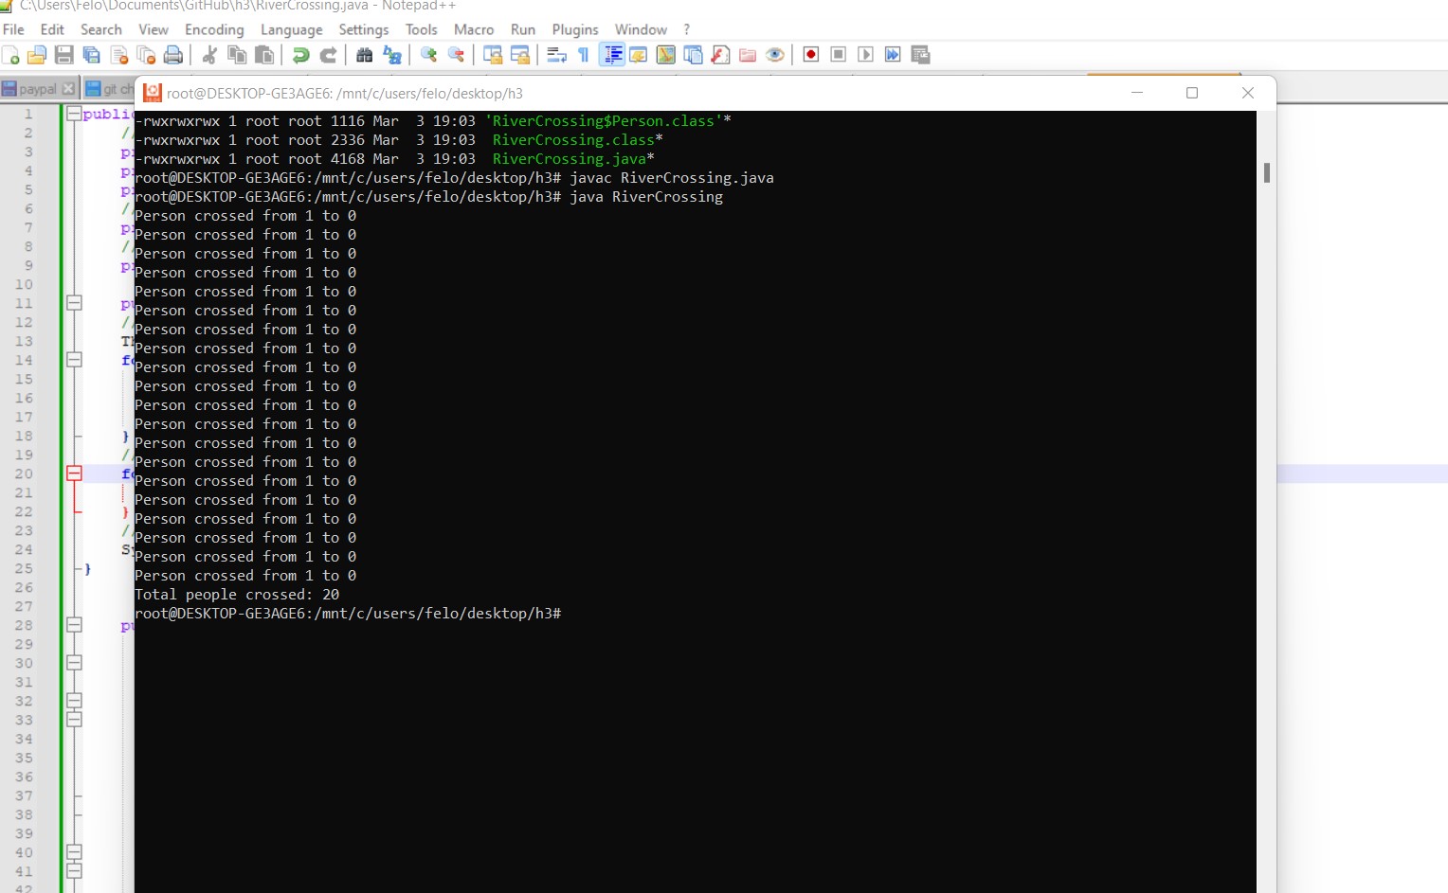Click the Redo toolbar icon
The height and width of the screenshot is (893, 1448).
pyautogui.click(x=328, y=55)
